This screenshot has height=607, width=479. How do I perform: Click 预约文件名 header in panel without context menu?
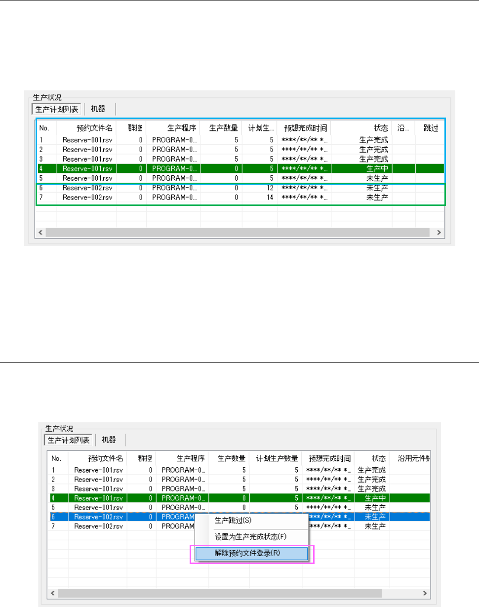pyautogui.click(x=86, y=127)
